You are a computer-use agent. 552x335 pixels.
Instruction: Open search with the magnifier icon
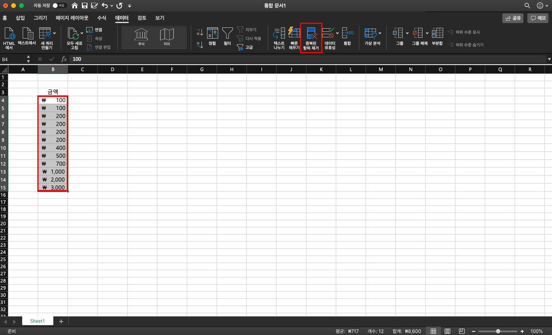(527, 6)
